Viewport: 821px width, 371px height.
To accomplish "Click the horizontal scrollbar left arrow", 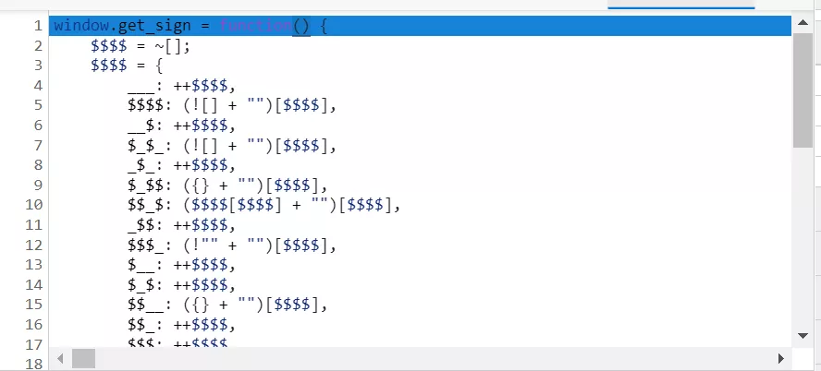I will 61,357.
